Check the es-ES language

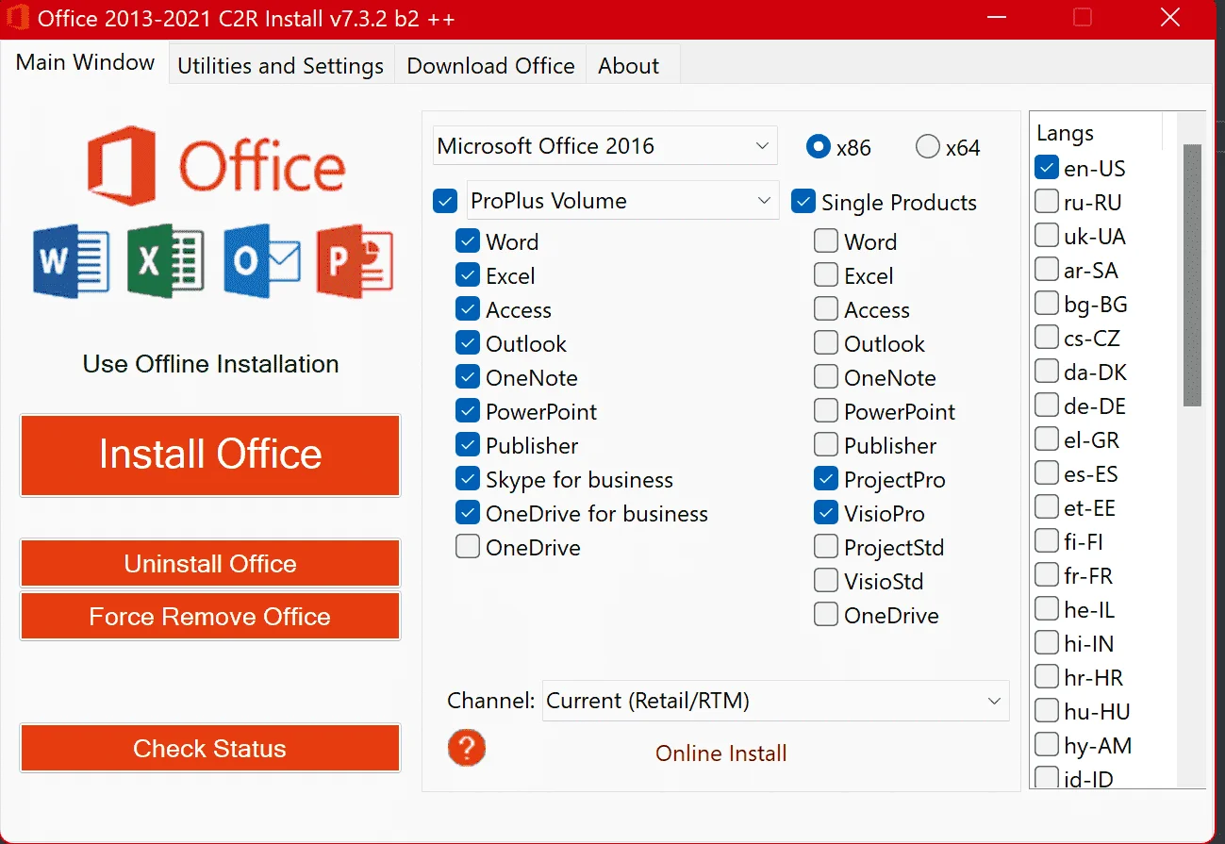point(1047,473)
